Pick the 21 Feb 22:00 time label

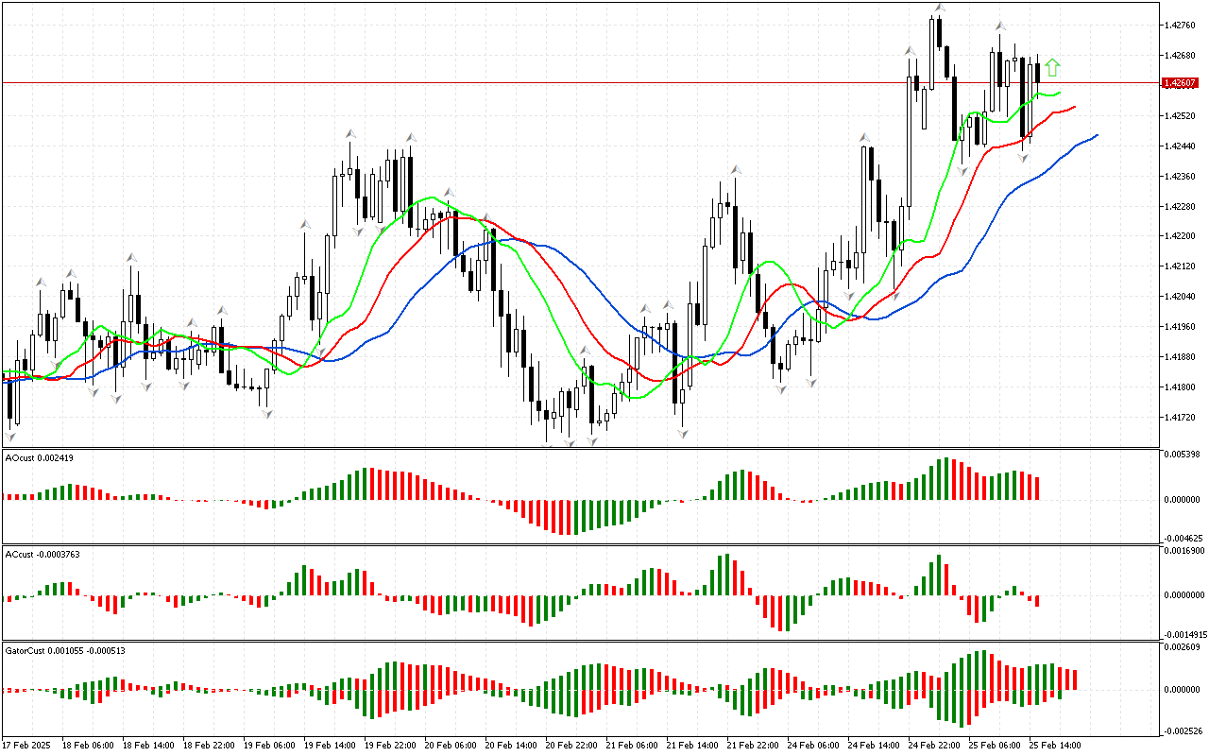click(x=753, y=746)
